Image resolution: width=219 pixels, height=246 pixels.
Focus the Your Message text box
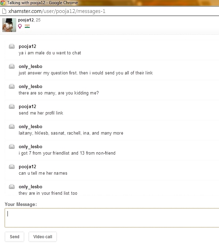[112, 217]
